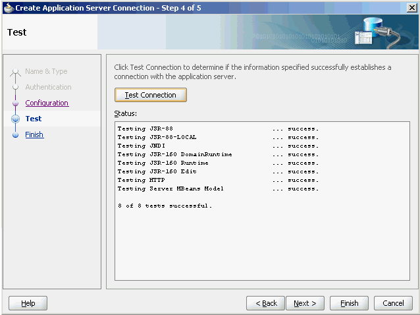Cancel the connection wizard
420x315 pixels.
[x=393, y=303]
